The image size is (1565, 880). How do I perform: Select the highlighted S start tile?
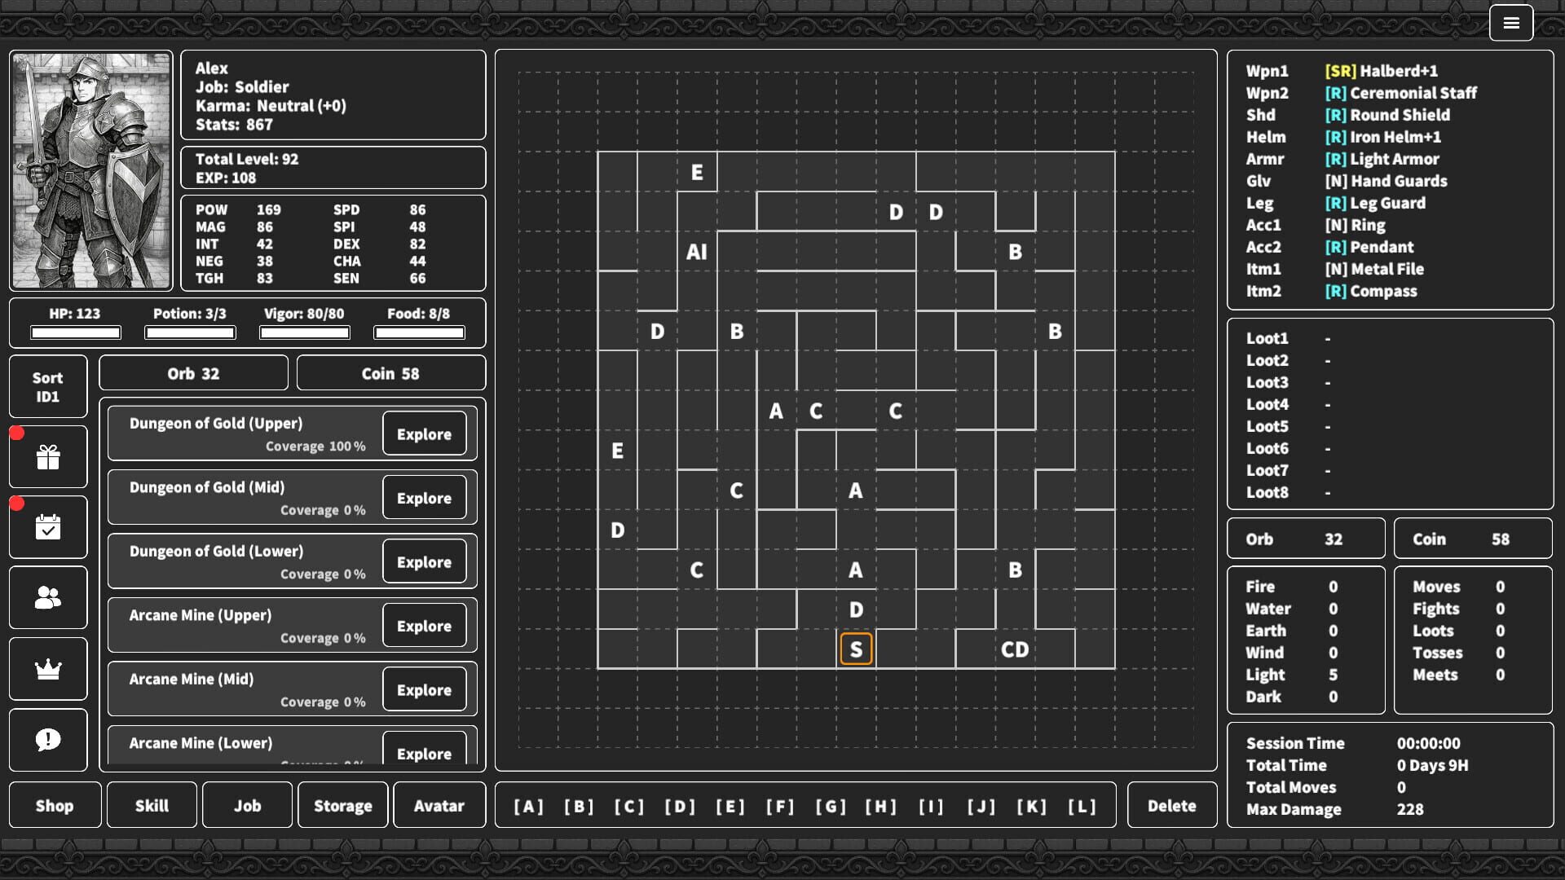click(x=856, y=649)
